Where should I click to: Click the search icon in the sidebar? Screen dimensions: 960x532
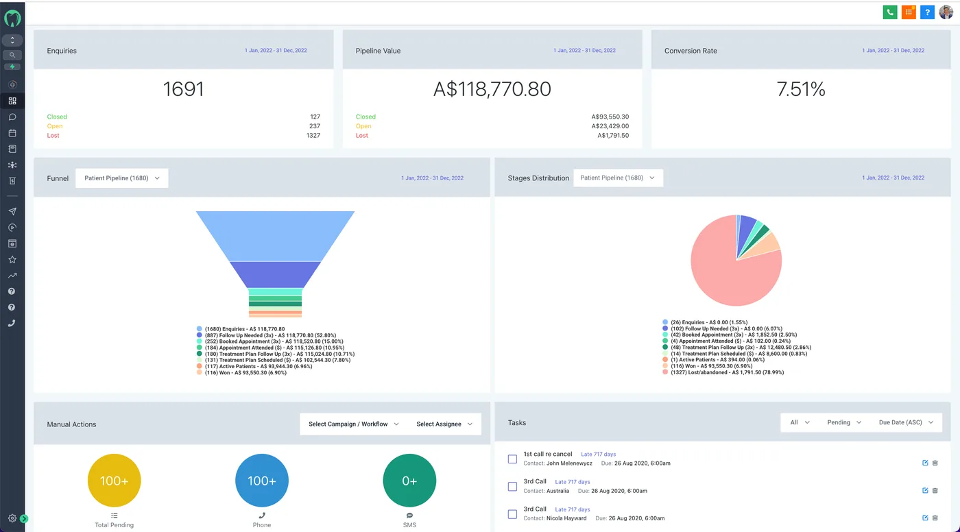(x=12, y=55)
